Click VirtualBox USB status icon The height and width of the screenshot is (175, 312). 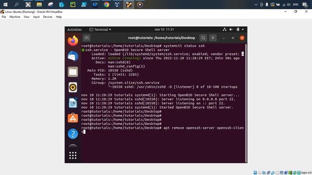273,173
